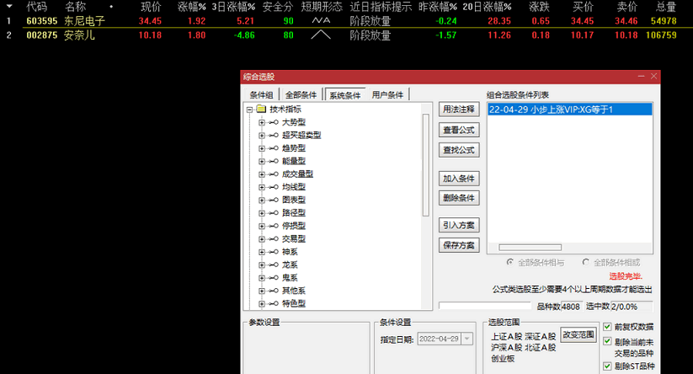The width and height of the screenshot is (693, 374).
Task: Switch to the 系统条件 tab
Action: (344, 94)
